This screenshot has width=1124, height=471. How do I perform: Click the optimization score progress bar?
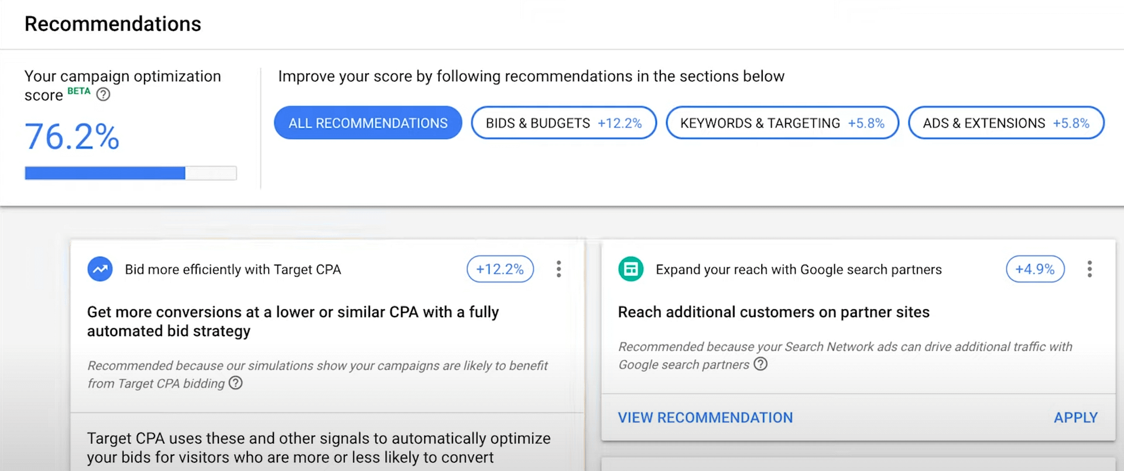pos(131,173)
